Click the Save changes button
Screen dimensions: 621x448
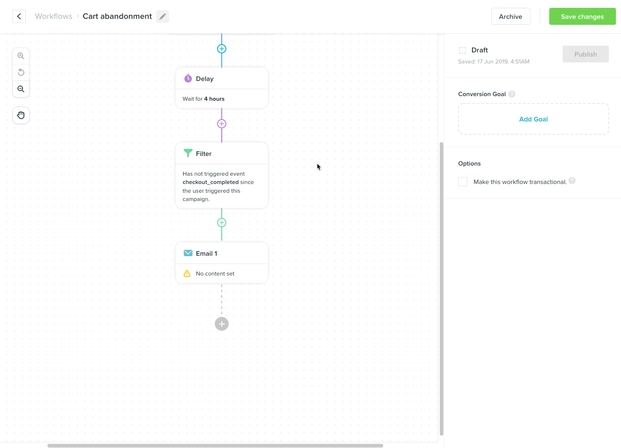coord(582,17)
